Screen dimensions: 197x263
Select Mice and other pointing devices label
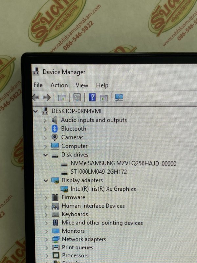click(102, 223)
